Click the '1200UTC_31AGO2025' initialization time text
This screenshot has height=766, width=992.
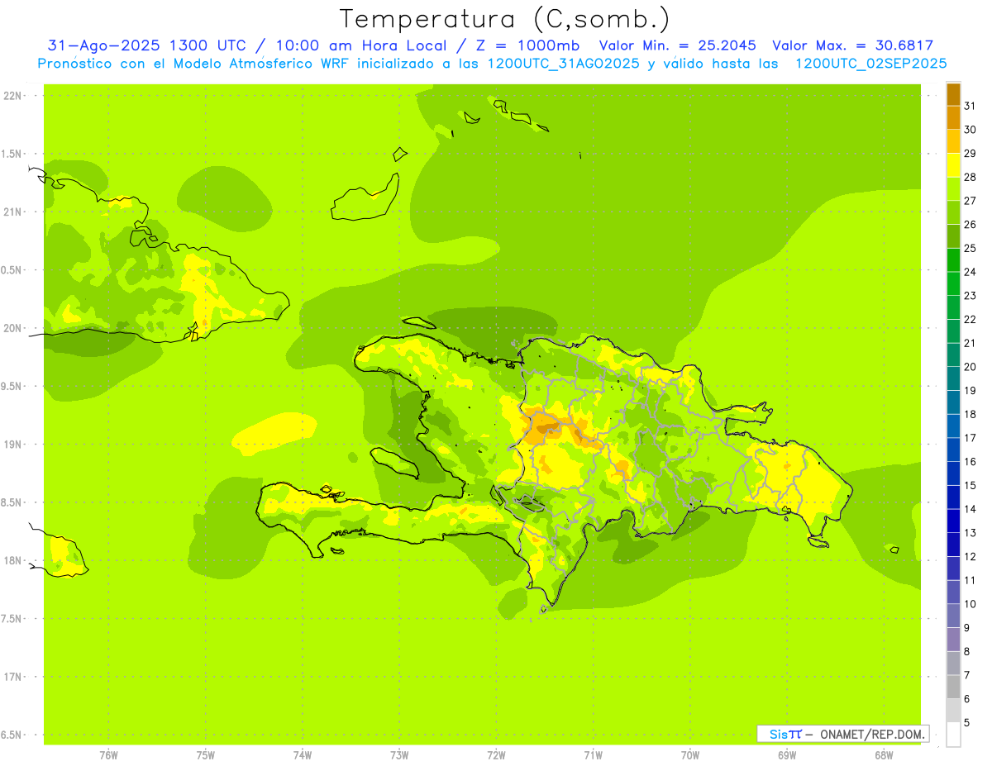tap(562, 64)
